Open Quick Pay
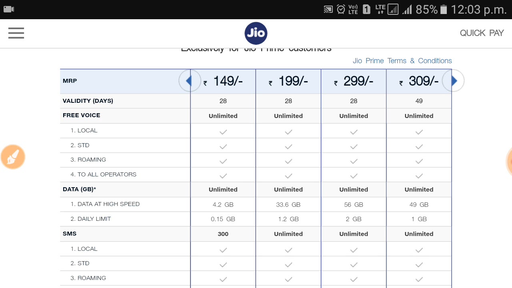The width and height of the screenshot is (512, 288). 482,33
